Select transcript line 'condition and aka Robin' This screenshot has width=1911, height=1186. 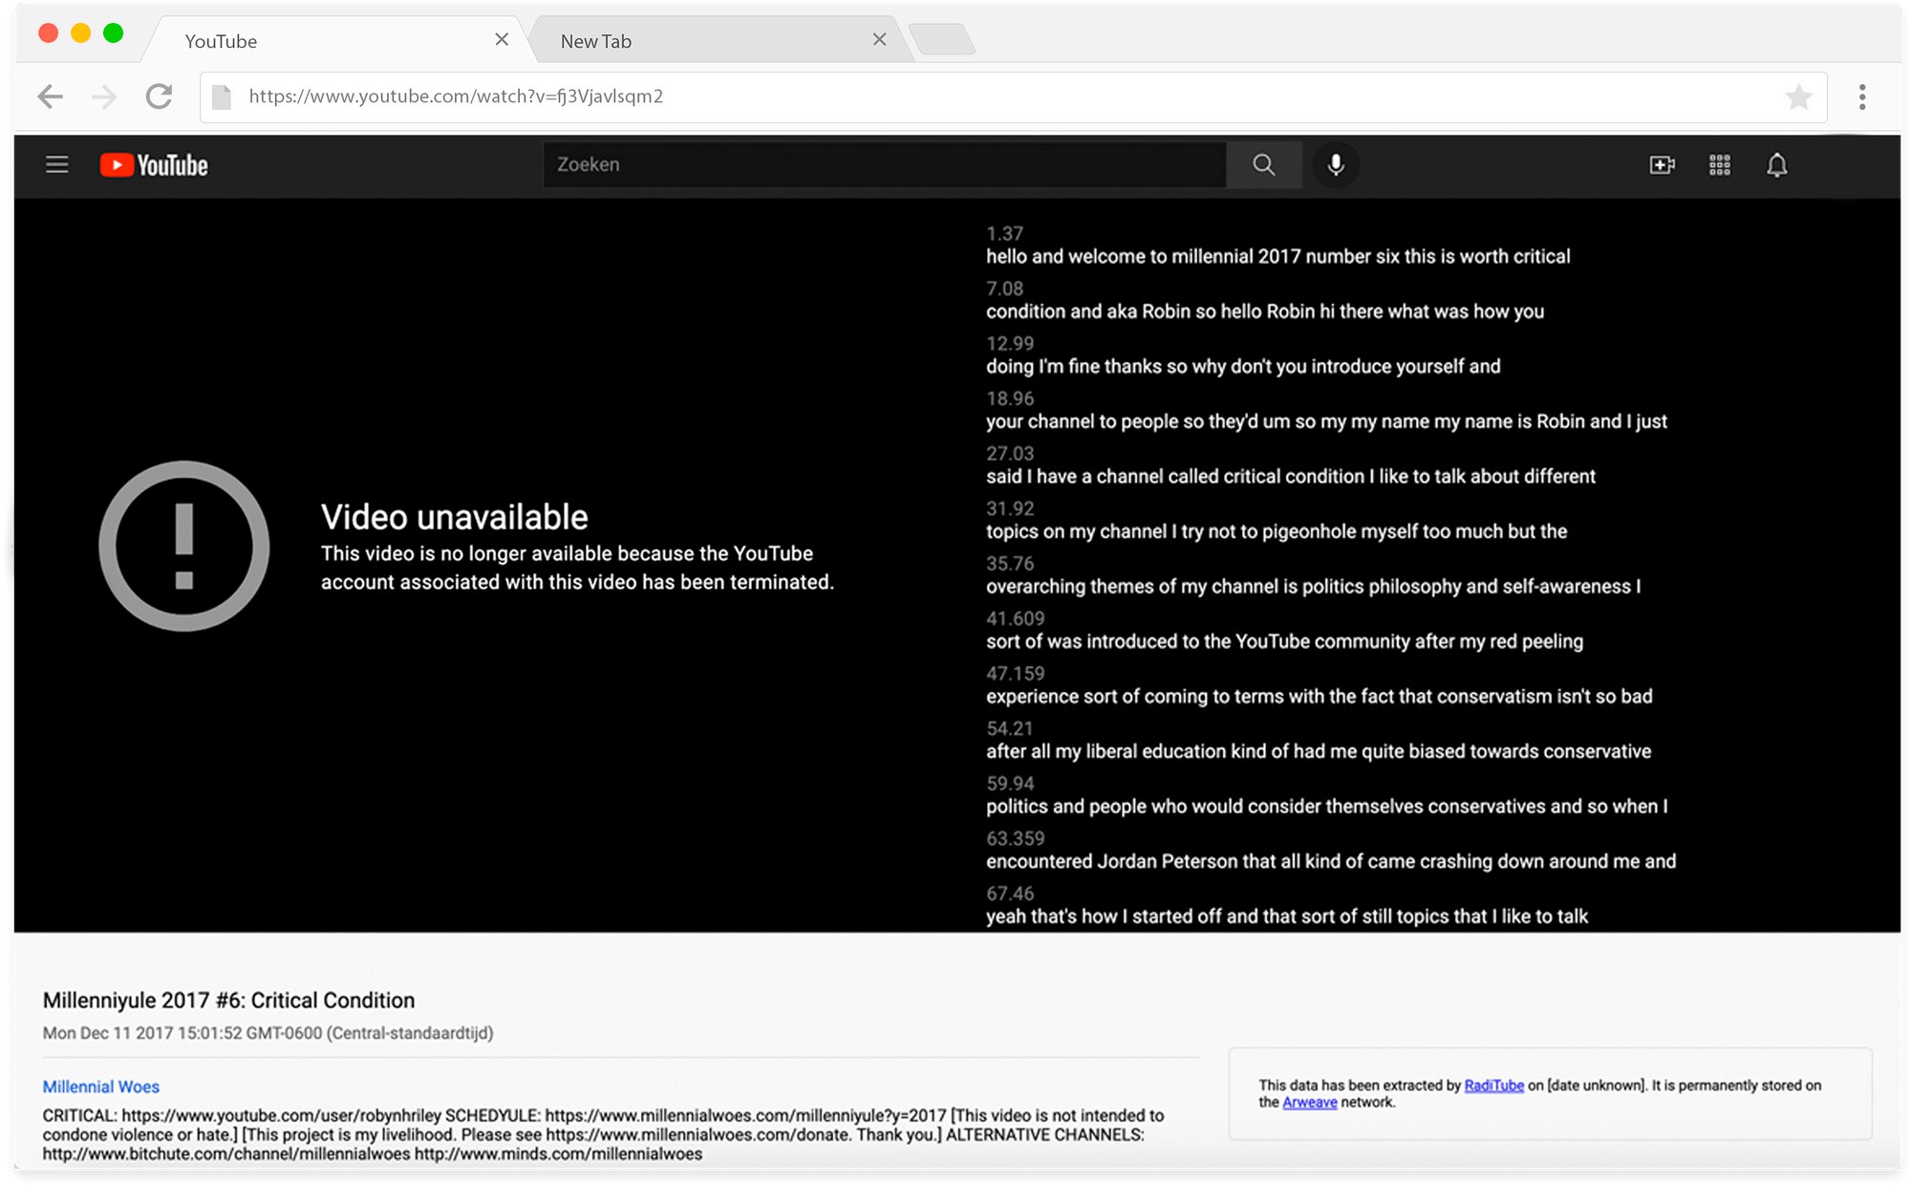coord(1265,312)
